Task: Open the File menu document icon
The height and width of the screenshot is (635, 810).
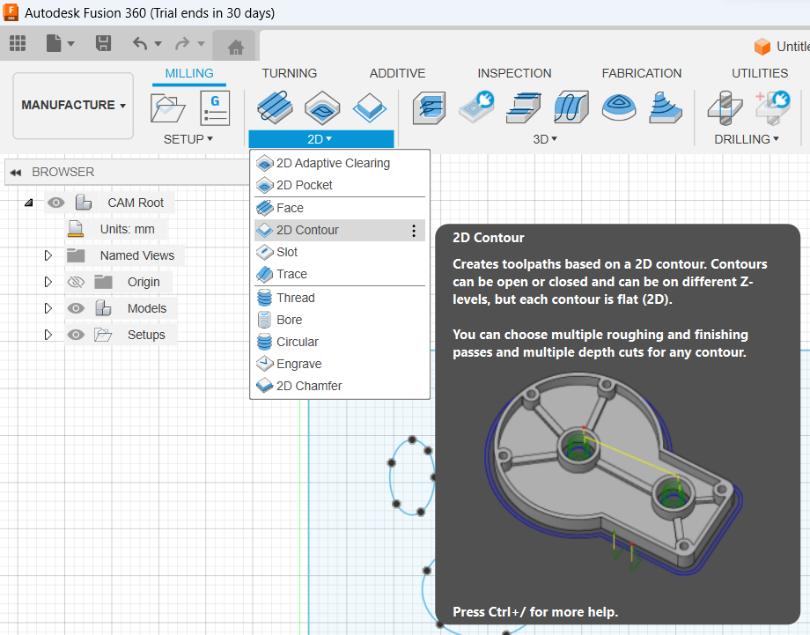Action: pyautogui.click(x=54, y=43)
